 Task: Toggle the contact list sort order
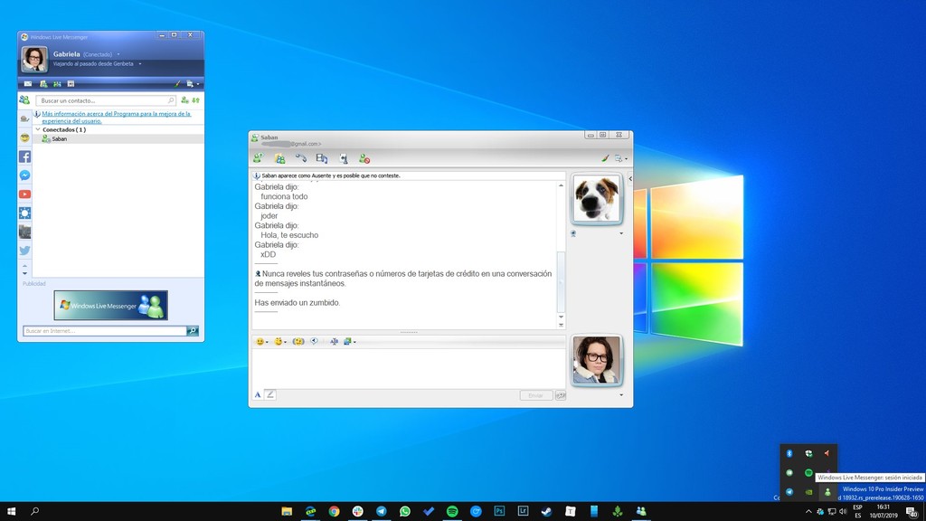point(196,100)
